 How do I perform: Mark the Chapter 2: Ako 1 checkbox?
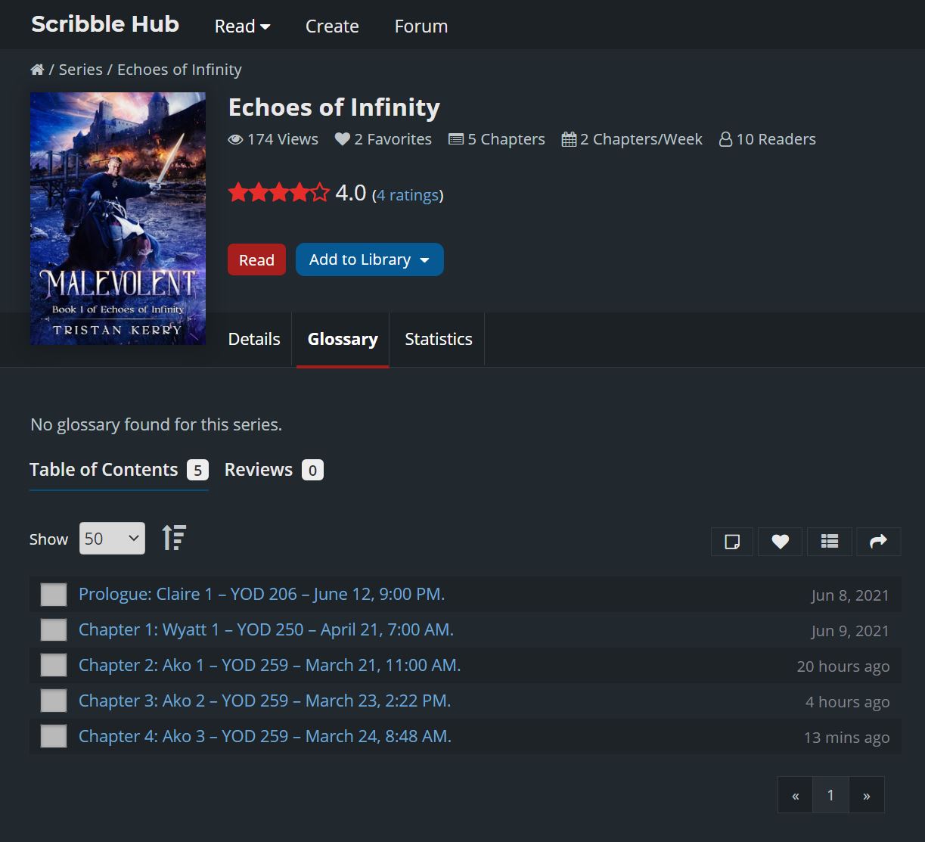(x=54, y=666)
